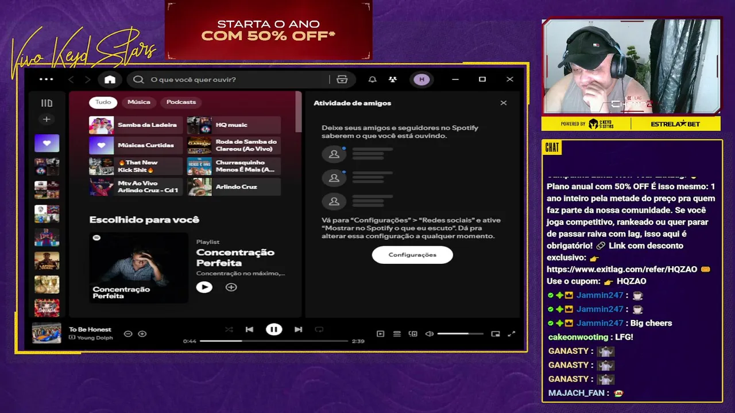Skip to previous track
Viewport: 735px width, 413px height.
click(249, 329)
